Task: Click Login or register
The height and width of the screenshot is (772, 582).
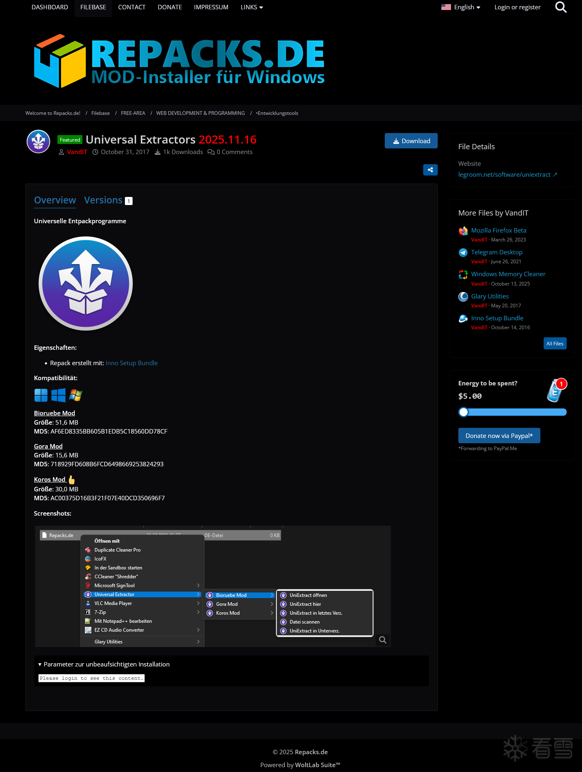Action: coord(517,7)
